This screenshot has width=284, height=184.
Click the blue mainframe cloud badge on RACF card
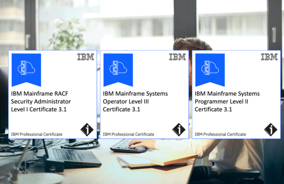(26, 70)
